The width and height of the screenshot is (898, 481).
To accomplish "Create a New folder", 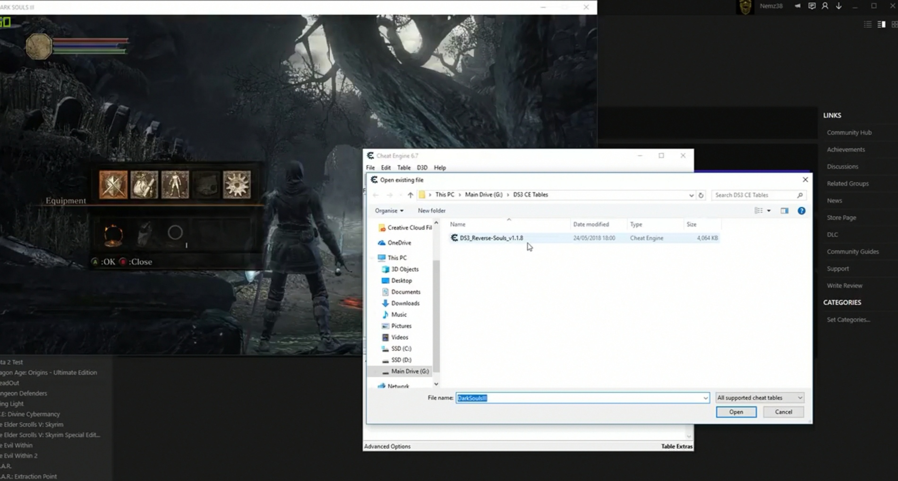I will (x=431, y=211).
